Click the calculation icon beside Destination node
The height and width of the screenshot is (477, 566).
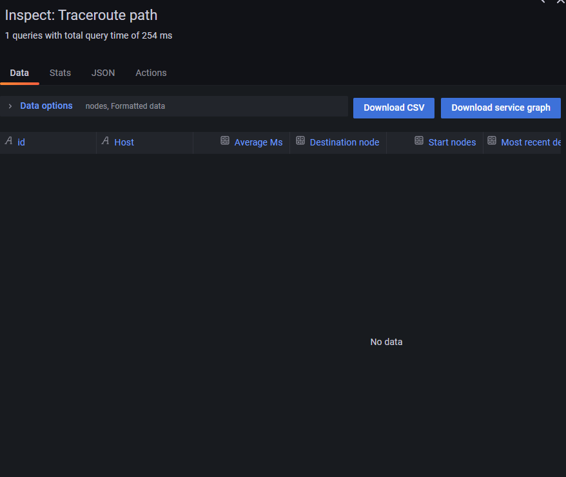(x=300, y=142)
